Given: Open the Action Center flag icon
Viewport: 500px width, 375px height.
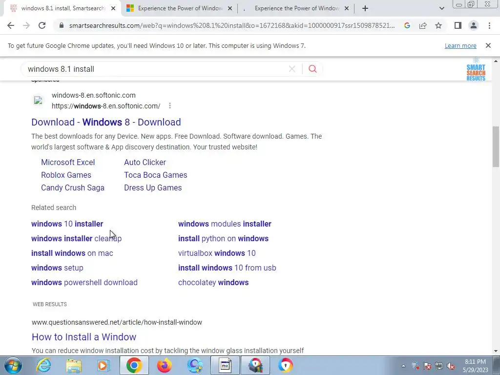Looking at the screenshot, I should pos(427,366).
